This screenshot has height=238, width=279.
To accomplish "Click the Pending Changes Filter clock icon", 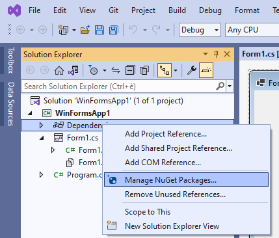I will coord(93,70).
